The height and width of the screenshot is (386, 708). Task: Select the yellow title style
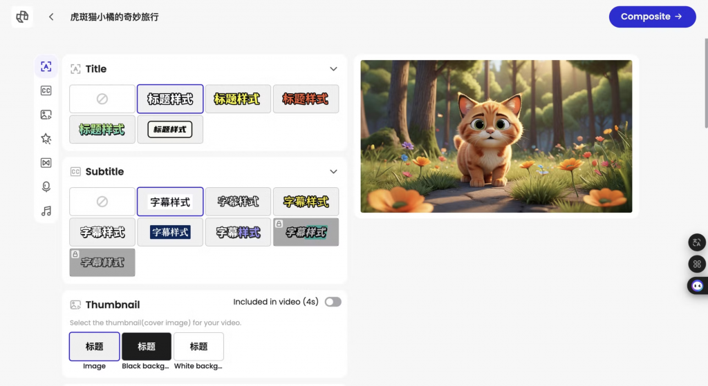point(238,99)
